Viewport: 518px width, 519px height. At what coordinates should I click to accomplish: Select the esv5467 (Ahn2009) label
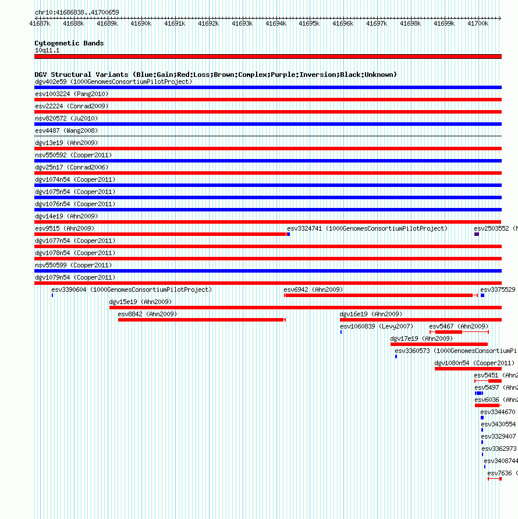pyautogui.click(x=459, y=327)
